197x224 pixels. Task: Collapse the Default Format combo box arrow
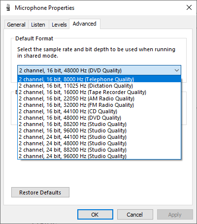tap(177, 70)
